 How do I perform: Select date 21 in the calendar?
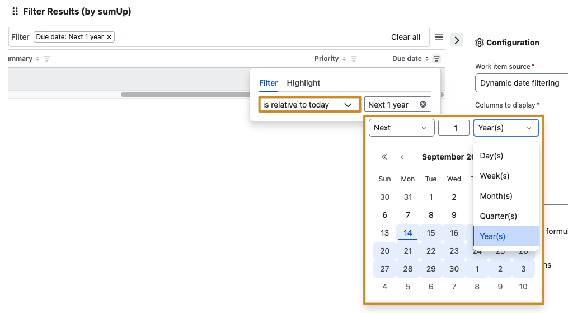tap(408, 251)
